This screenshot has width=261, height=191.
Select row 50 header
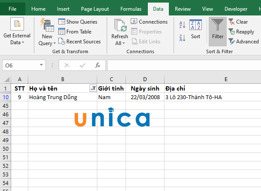point(6,149)
